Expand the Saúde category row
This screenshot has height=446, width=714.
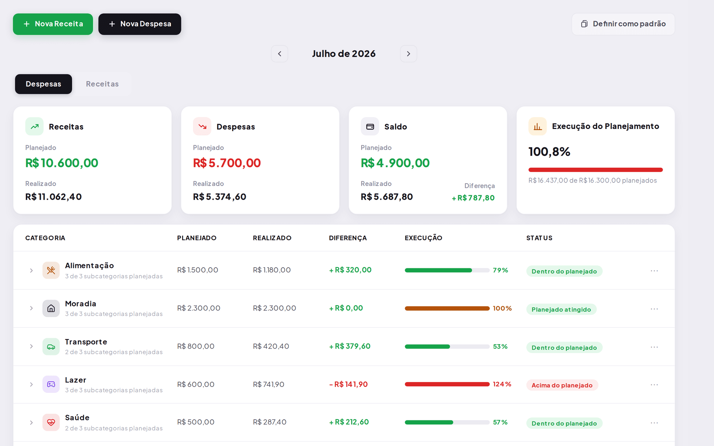[x=32, y=423]
